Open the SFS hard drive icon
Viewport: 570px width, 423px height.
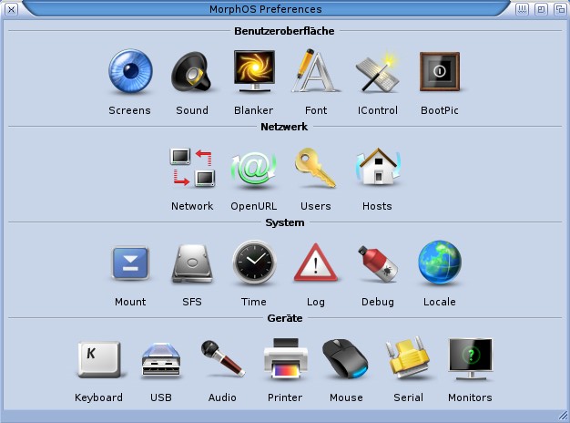pos(192,263)
